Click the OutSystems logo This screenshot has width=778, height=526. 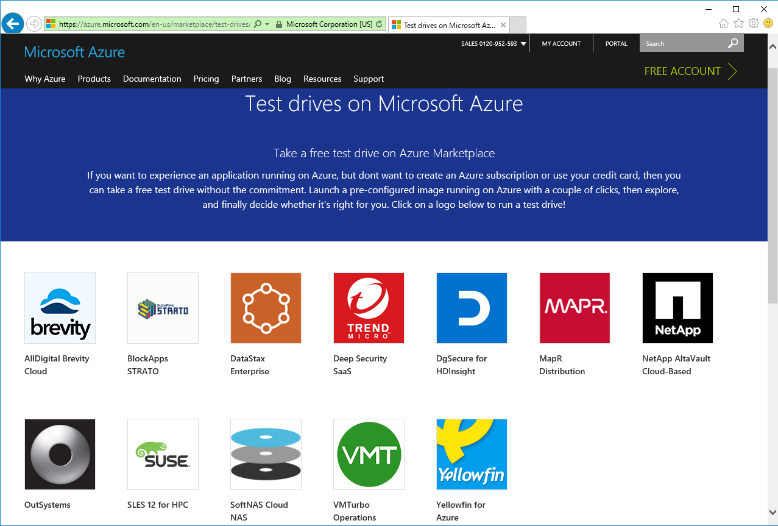(x=59, y=454)
